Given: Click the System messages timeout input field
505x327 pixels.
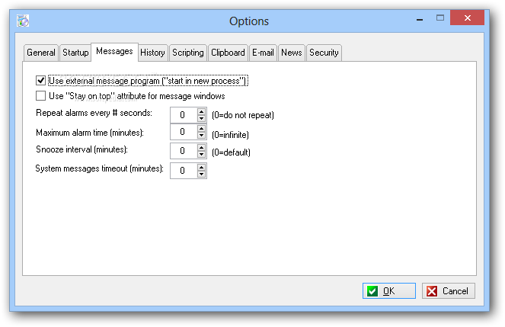Looking at the screenshot, I should tap(184, 171).
